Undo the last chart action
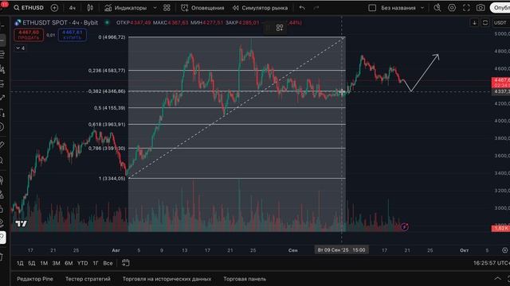The image size is (510, 286). (x=302, y=8)
